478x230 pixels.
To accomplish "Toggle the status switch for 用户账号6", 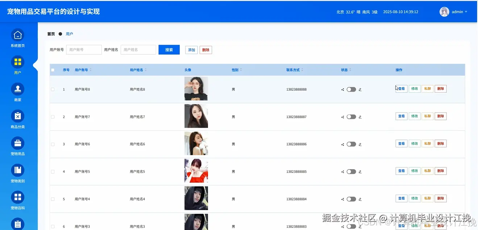I will coord(351,144).
